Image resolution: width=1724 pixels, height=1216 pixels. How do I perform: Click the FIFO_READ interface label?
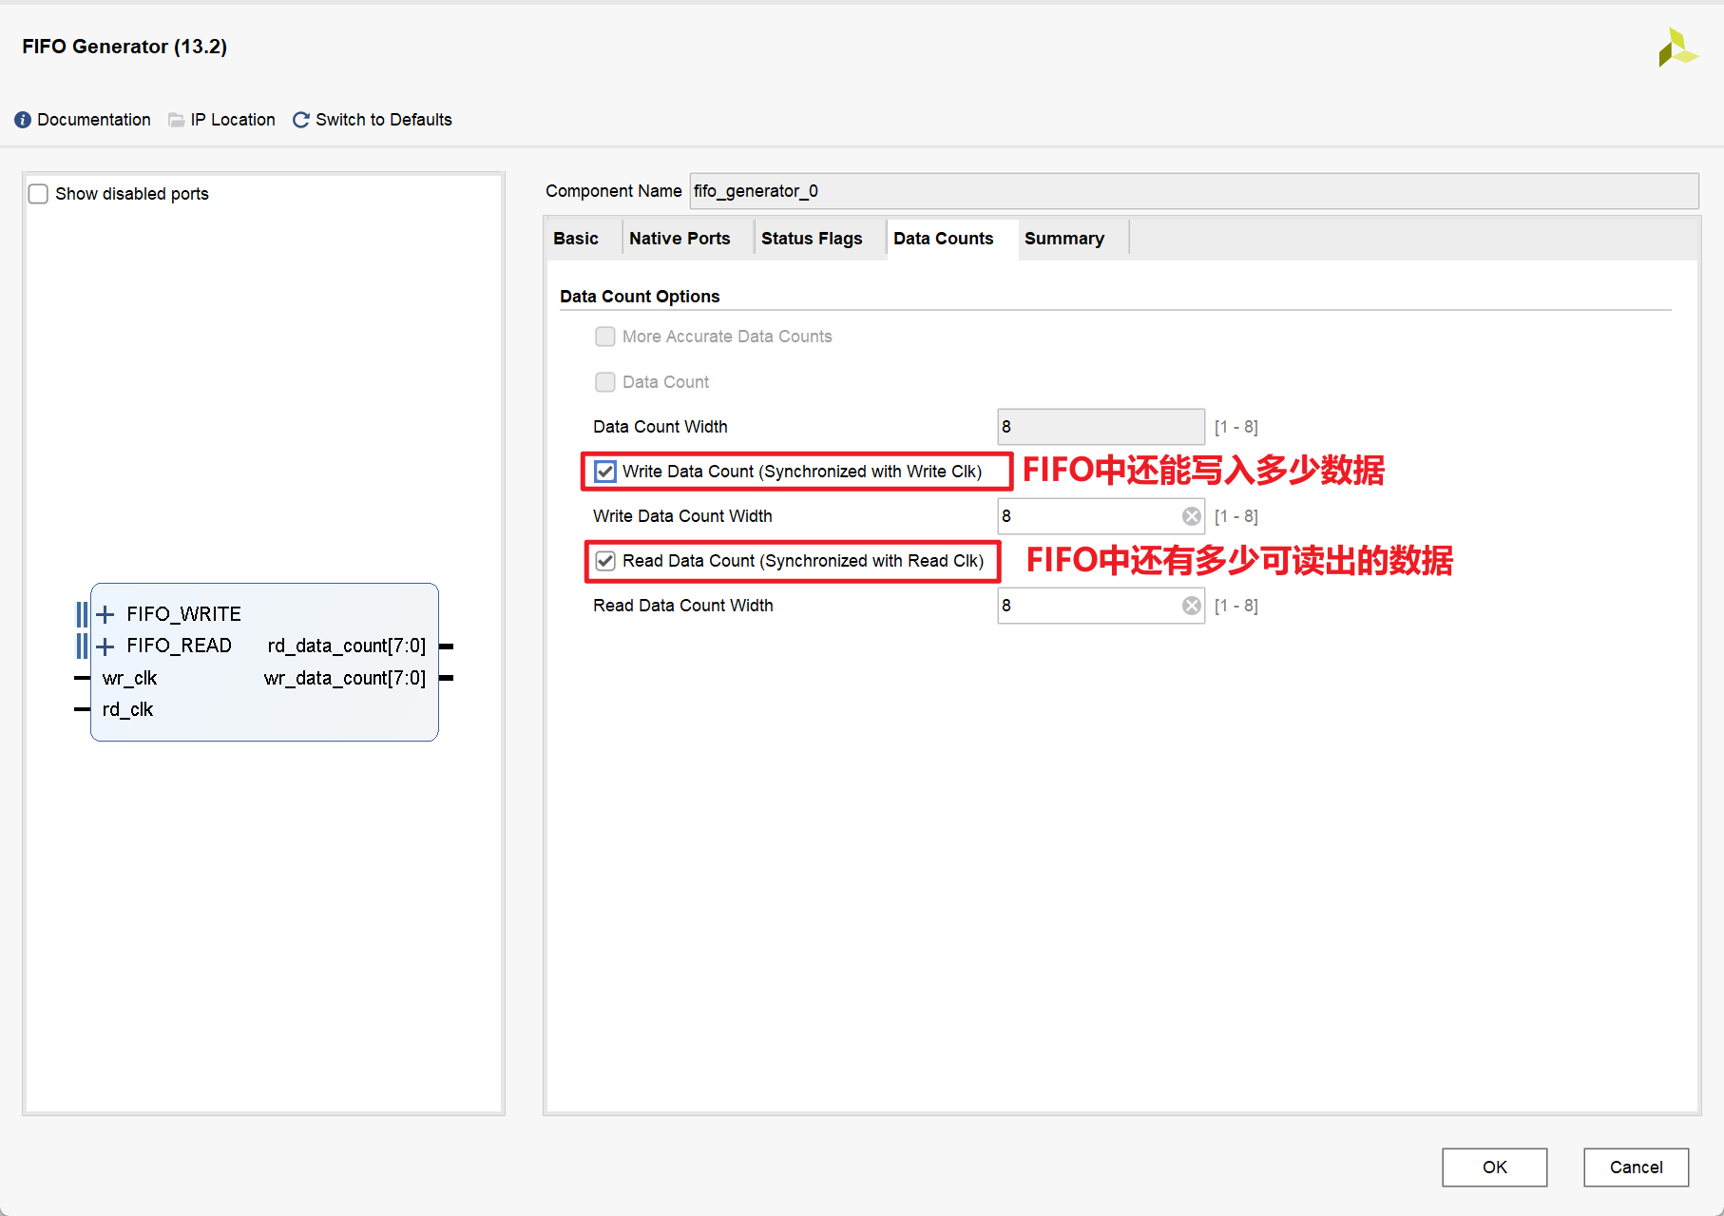[x=180, y=647]
